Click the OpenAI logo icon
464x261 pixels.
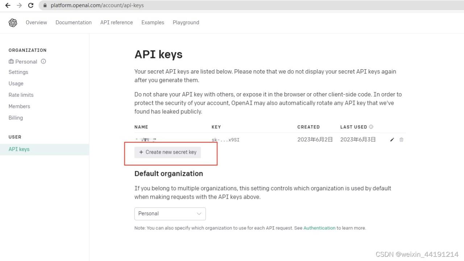(x=13, y=22)
